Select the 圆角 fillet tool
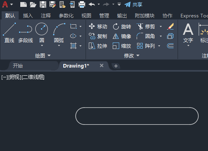 click(x=146, y=36)
